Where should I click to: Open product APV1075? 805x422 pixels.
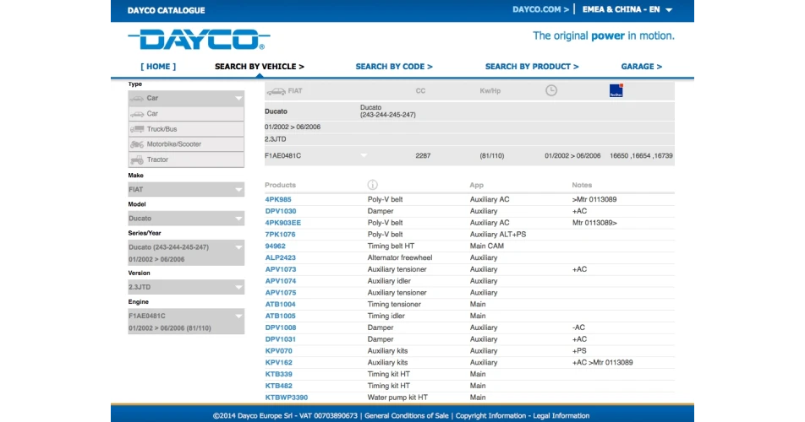281,293
